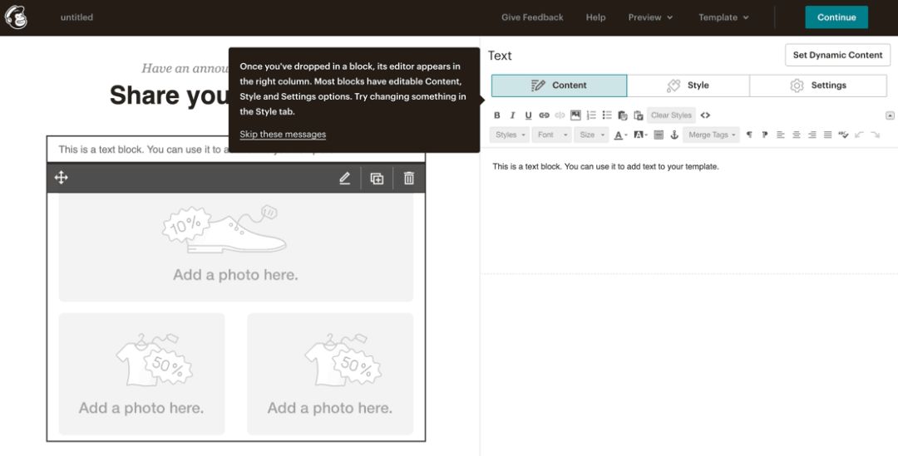Insert an anchor with anchor icon
898x456 pixels.
click(674, 135)
